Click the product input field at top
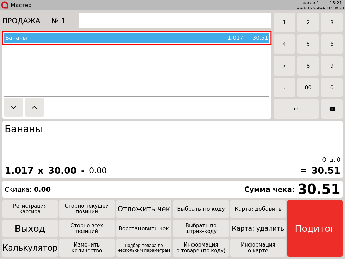 175,21
